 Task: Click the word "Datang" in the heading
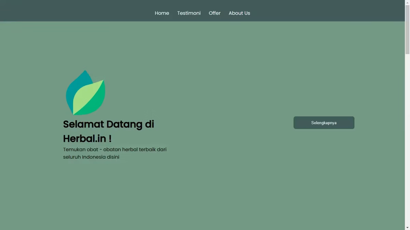(124, 125)
